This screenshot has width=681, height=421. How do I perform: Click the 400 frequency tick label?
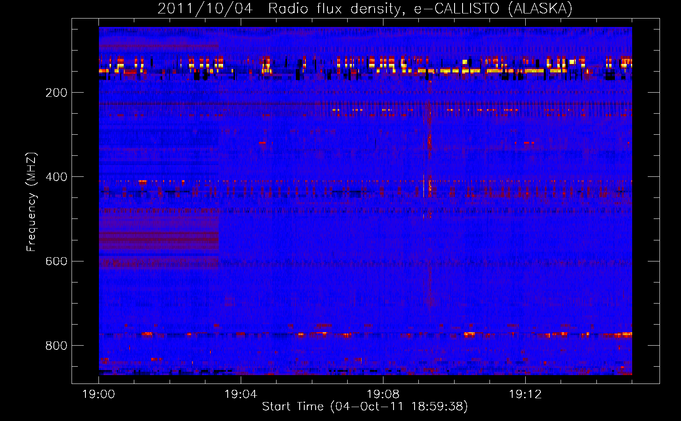(56, 177)
